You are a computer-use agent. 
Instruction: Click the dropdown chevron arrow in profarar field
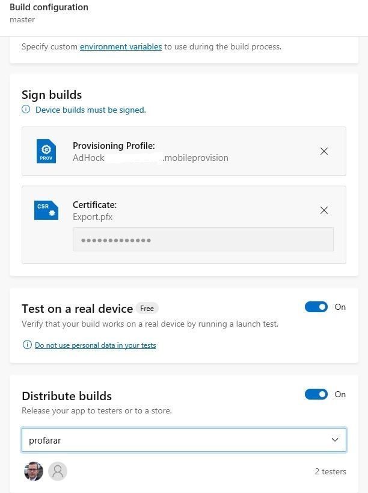[x=335, y=440]
